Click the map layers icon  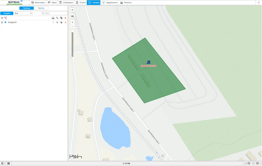point(73,16)
